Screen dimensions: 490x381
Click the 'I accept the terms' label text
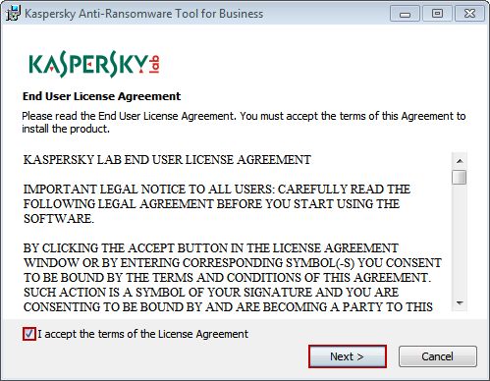pos(143,334)
